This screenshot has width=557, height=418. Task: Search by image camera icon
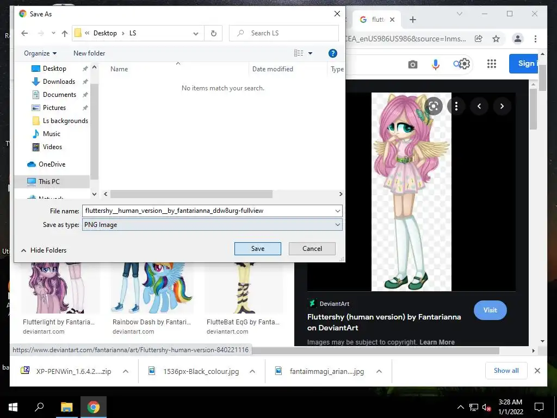coord(413,64)
